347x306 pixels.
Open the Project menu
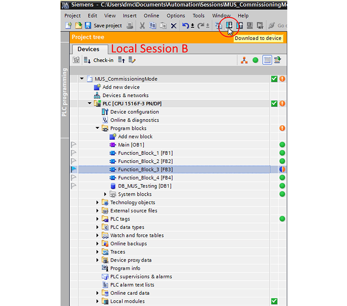(72, 16)
